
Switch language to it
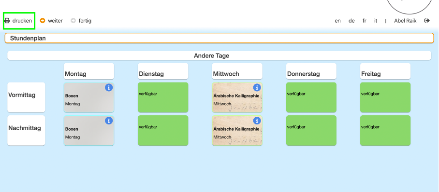[376, 21]
